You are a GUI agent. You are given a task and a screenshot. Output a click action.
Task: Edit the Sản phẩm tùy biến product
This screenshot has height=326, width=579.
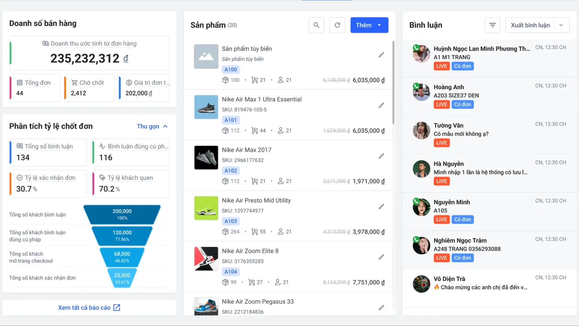(381, 55)
